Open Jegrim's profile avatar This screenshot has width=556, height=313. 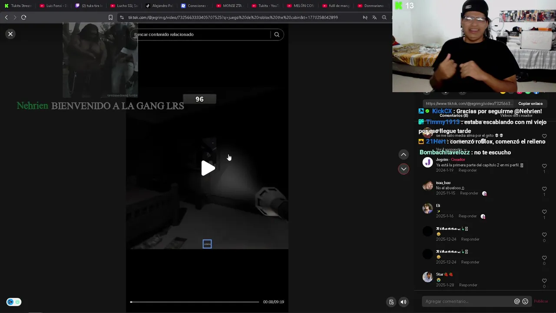(428, 163)
